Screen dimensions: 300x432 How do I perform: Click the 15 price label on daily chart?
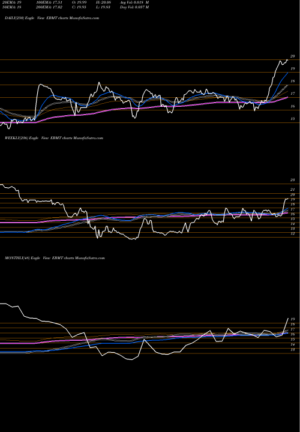pos(293,119)
